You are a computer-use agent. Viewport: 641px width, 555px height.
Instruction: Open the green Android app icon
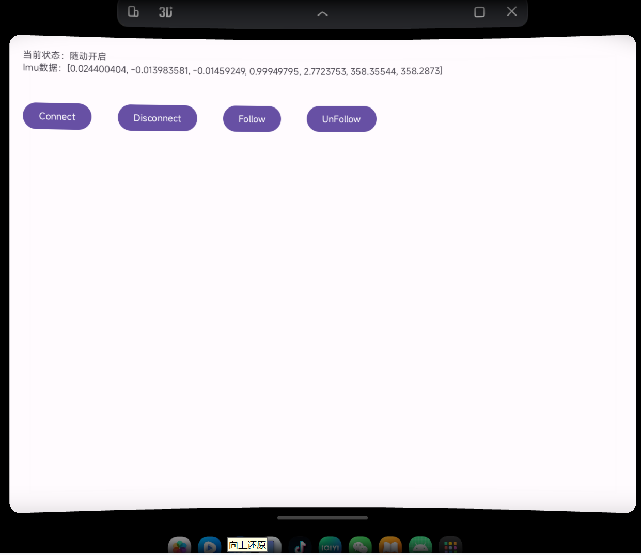pyautogui.click(x=420, y=546)
